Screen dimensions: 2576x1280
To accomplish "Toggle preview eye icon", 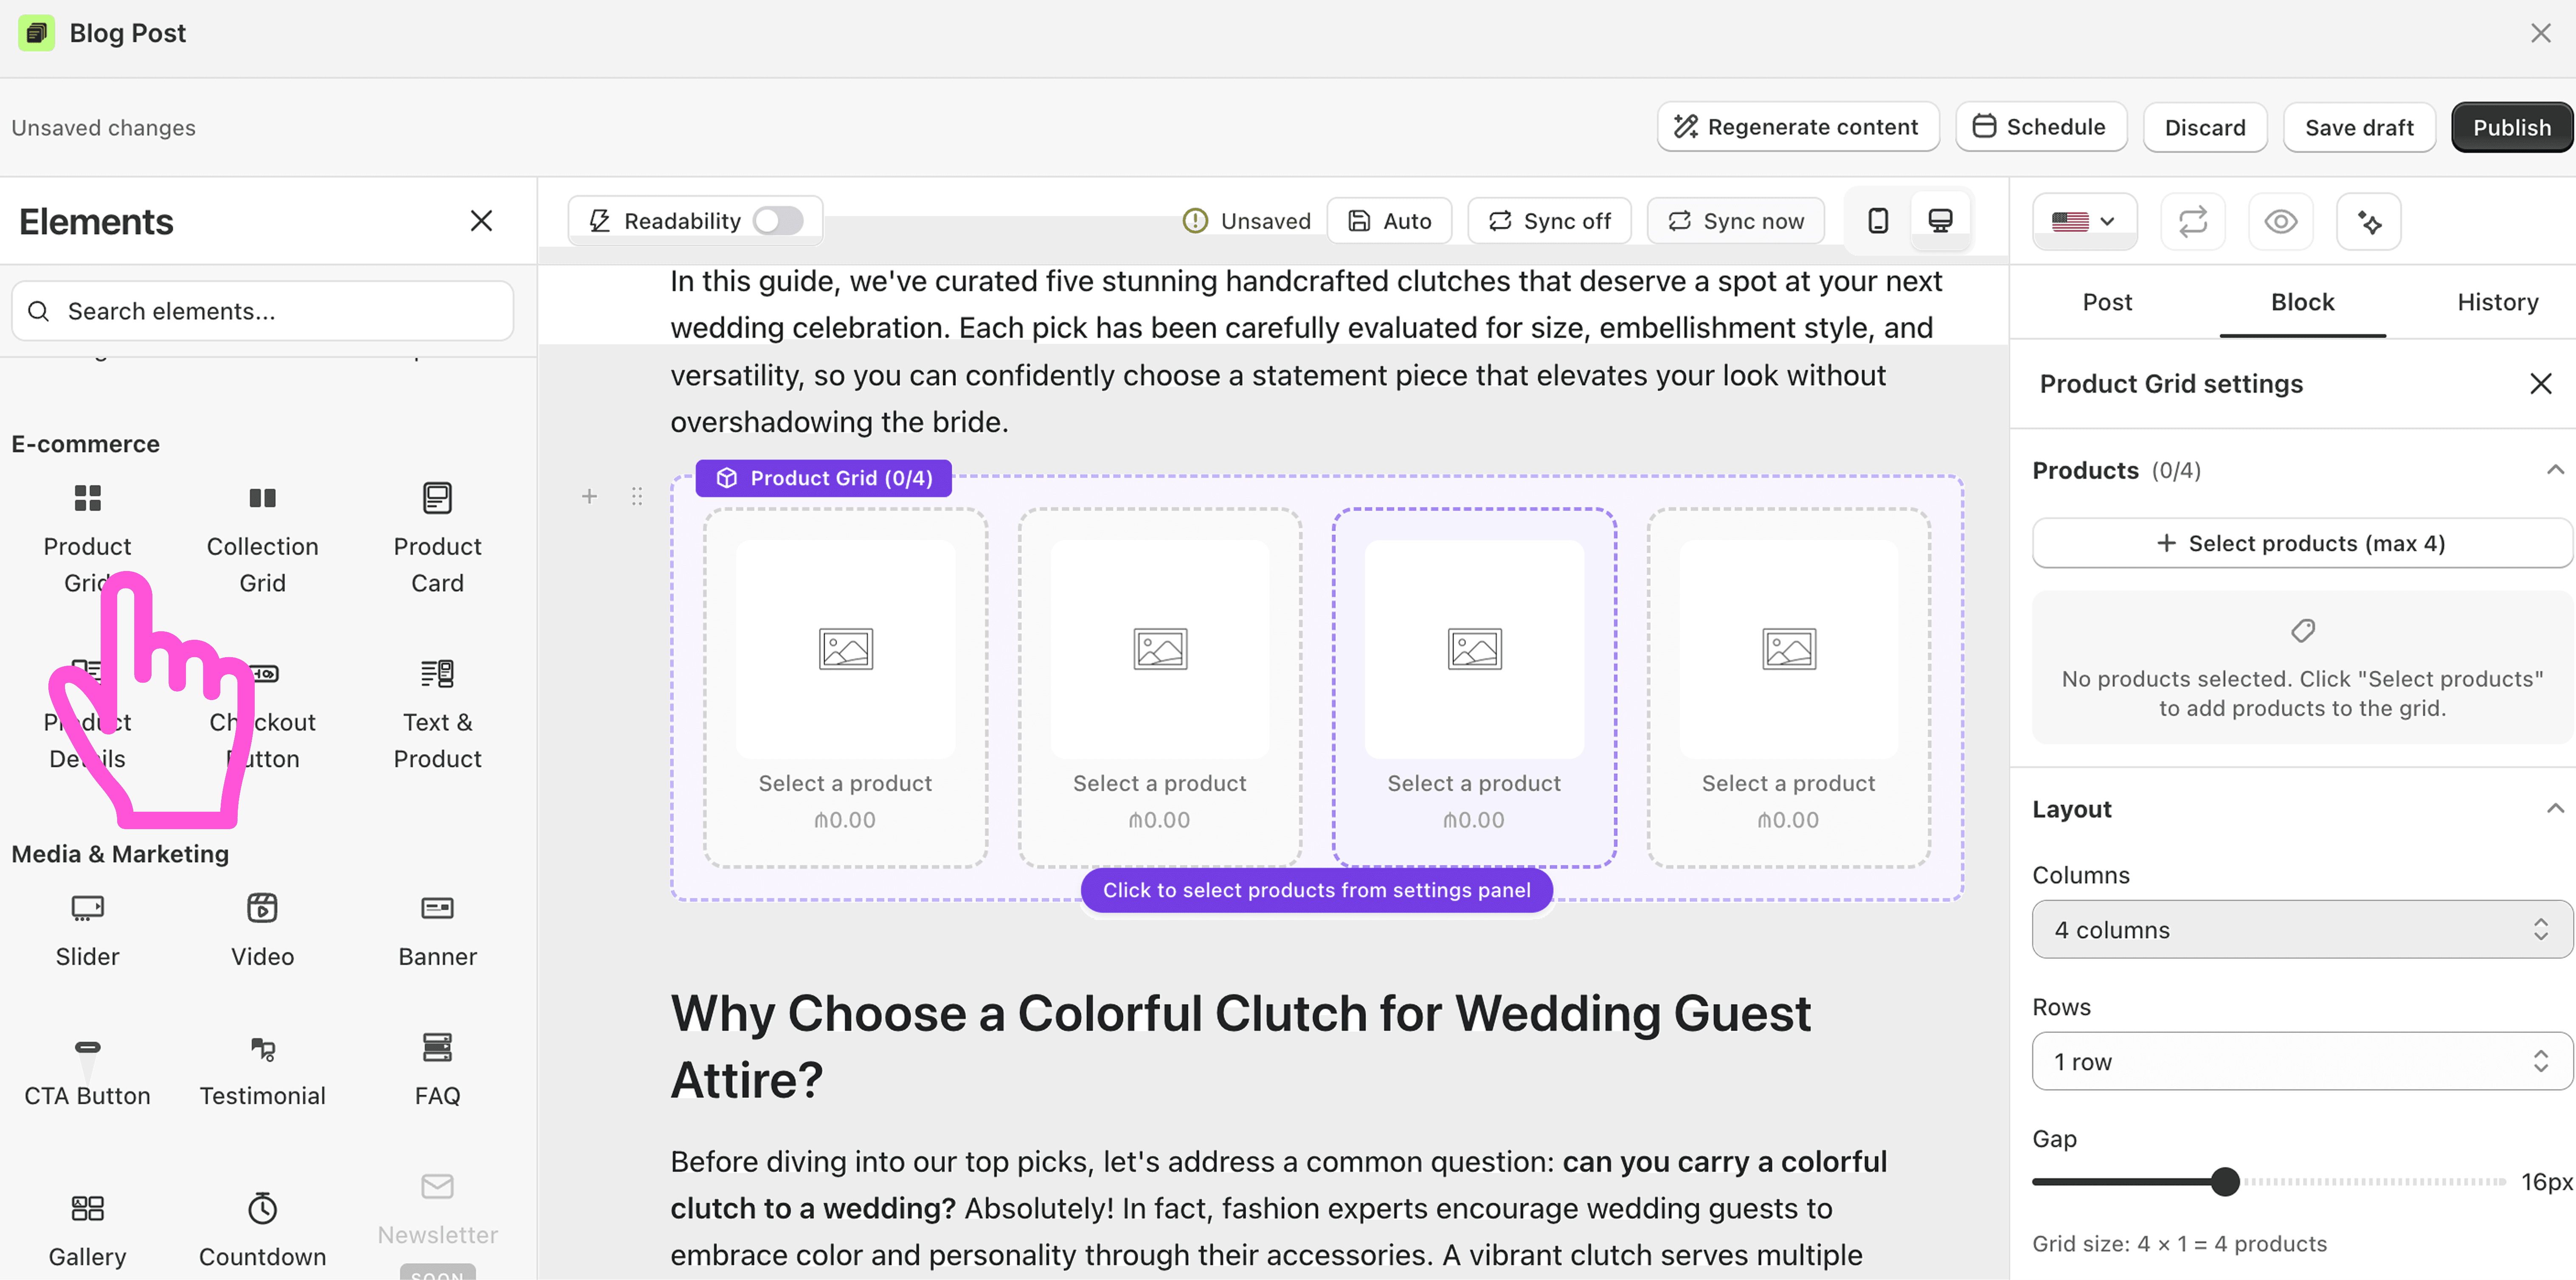I will (x=2280, y=221).
